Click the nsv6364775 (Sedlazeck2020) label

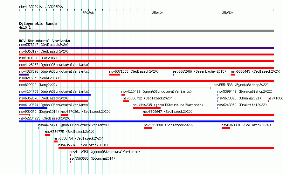point(70,132)
